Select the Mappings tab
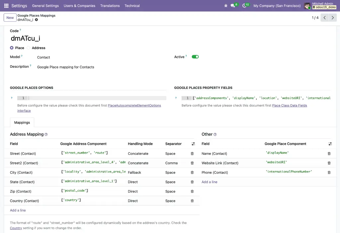Viewport: 340px width, 233px height. (22, 122)
